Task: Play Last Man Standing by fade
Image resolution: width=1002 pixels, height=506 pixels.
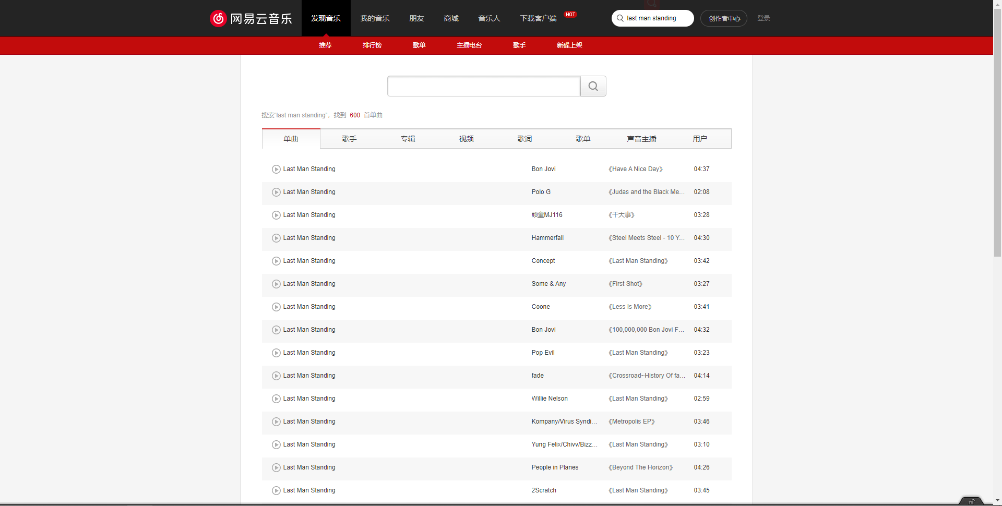Action: click(x=276, y=376)
